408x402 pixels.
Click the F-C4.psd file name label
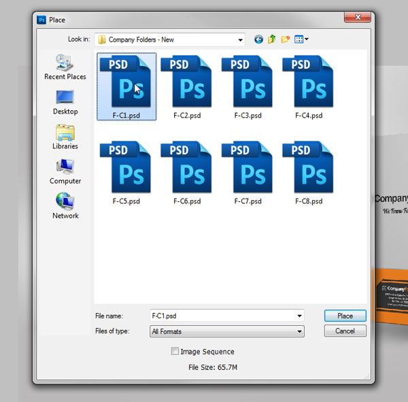tap(309, 116)
